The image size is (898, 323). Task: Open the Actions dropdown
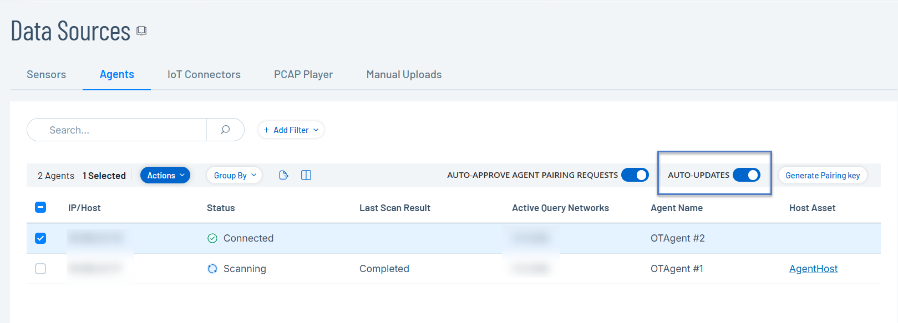click(165, 175)
